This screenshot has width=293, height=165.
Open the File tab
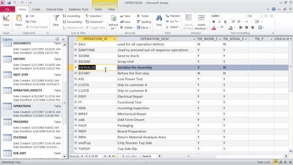click(7, 9)
